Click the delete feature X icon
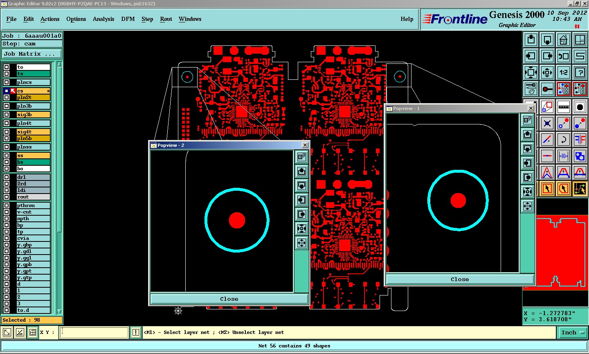This screenshot has width=589, height=354. (547, 123)
